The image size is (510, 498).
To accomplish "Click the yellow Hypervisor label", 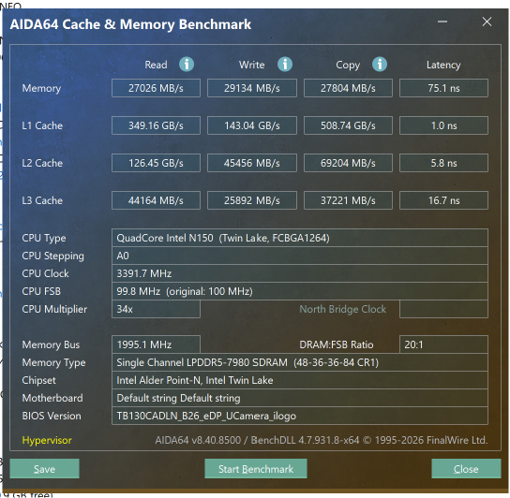I will point(47,440).
